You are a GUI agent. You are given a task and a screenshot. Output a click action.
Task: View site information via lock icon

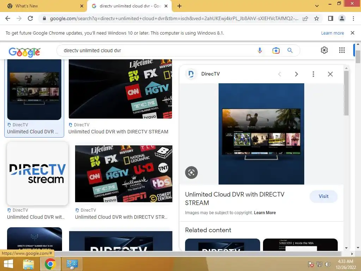[x=44, y=18]
